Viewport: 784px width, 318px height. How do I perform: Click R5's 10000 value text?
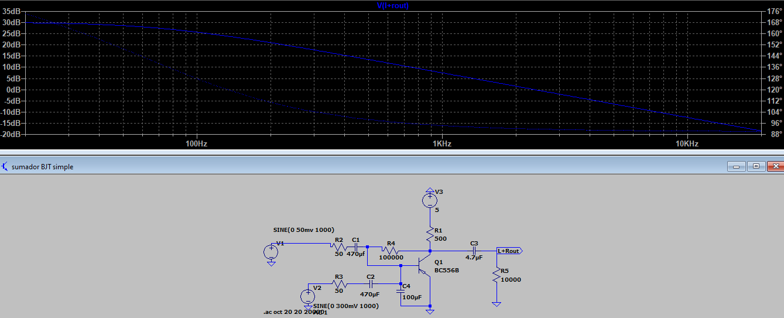pyautogui.click(x=511, y=279)
